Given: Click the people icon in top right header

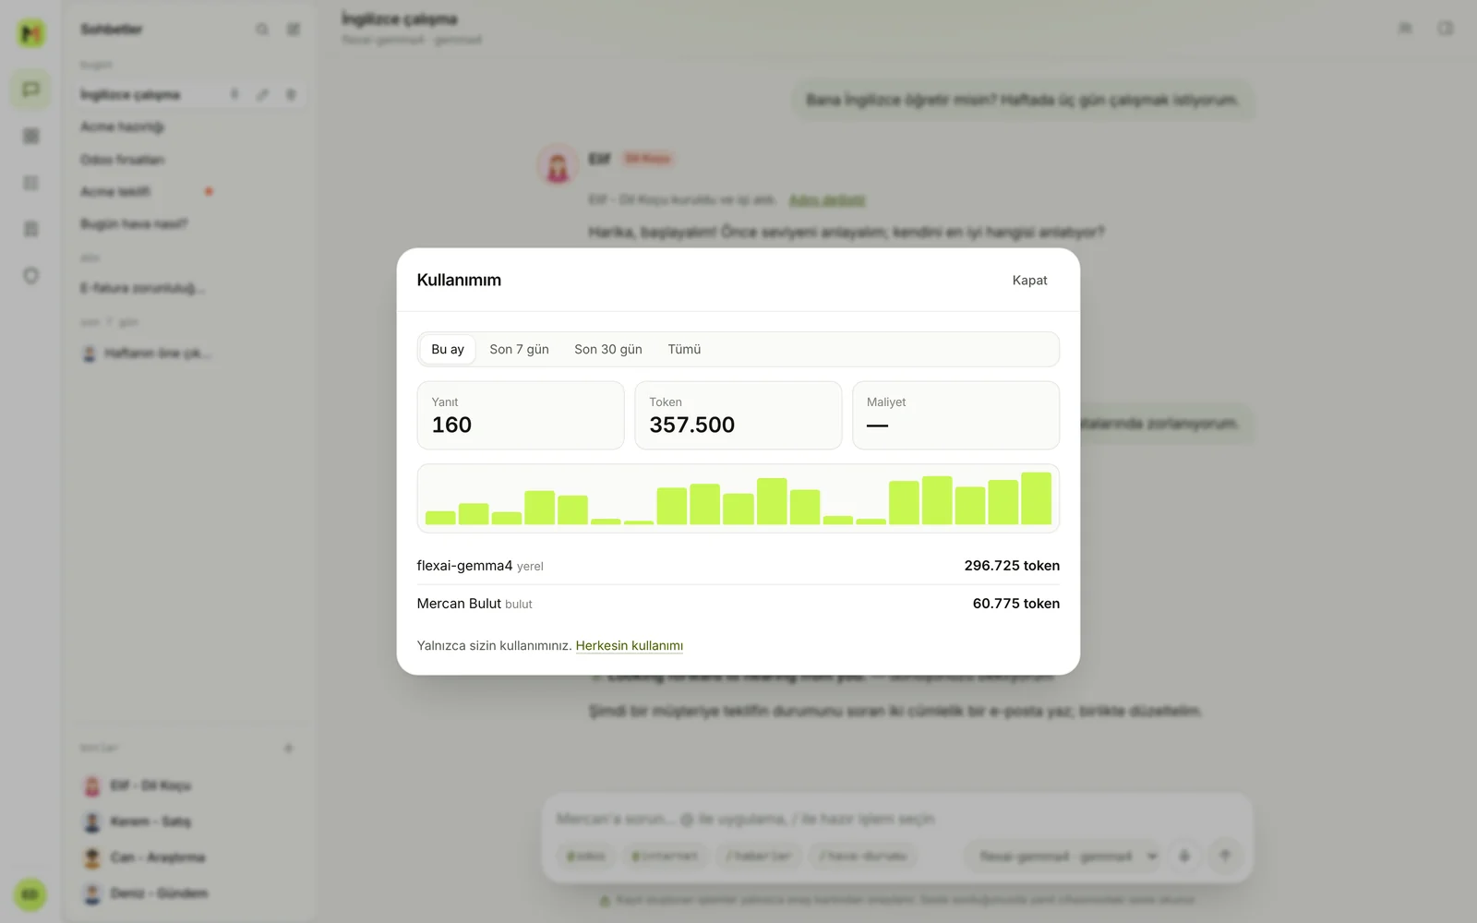Looking at the screenshot, I should point(1405,29).
